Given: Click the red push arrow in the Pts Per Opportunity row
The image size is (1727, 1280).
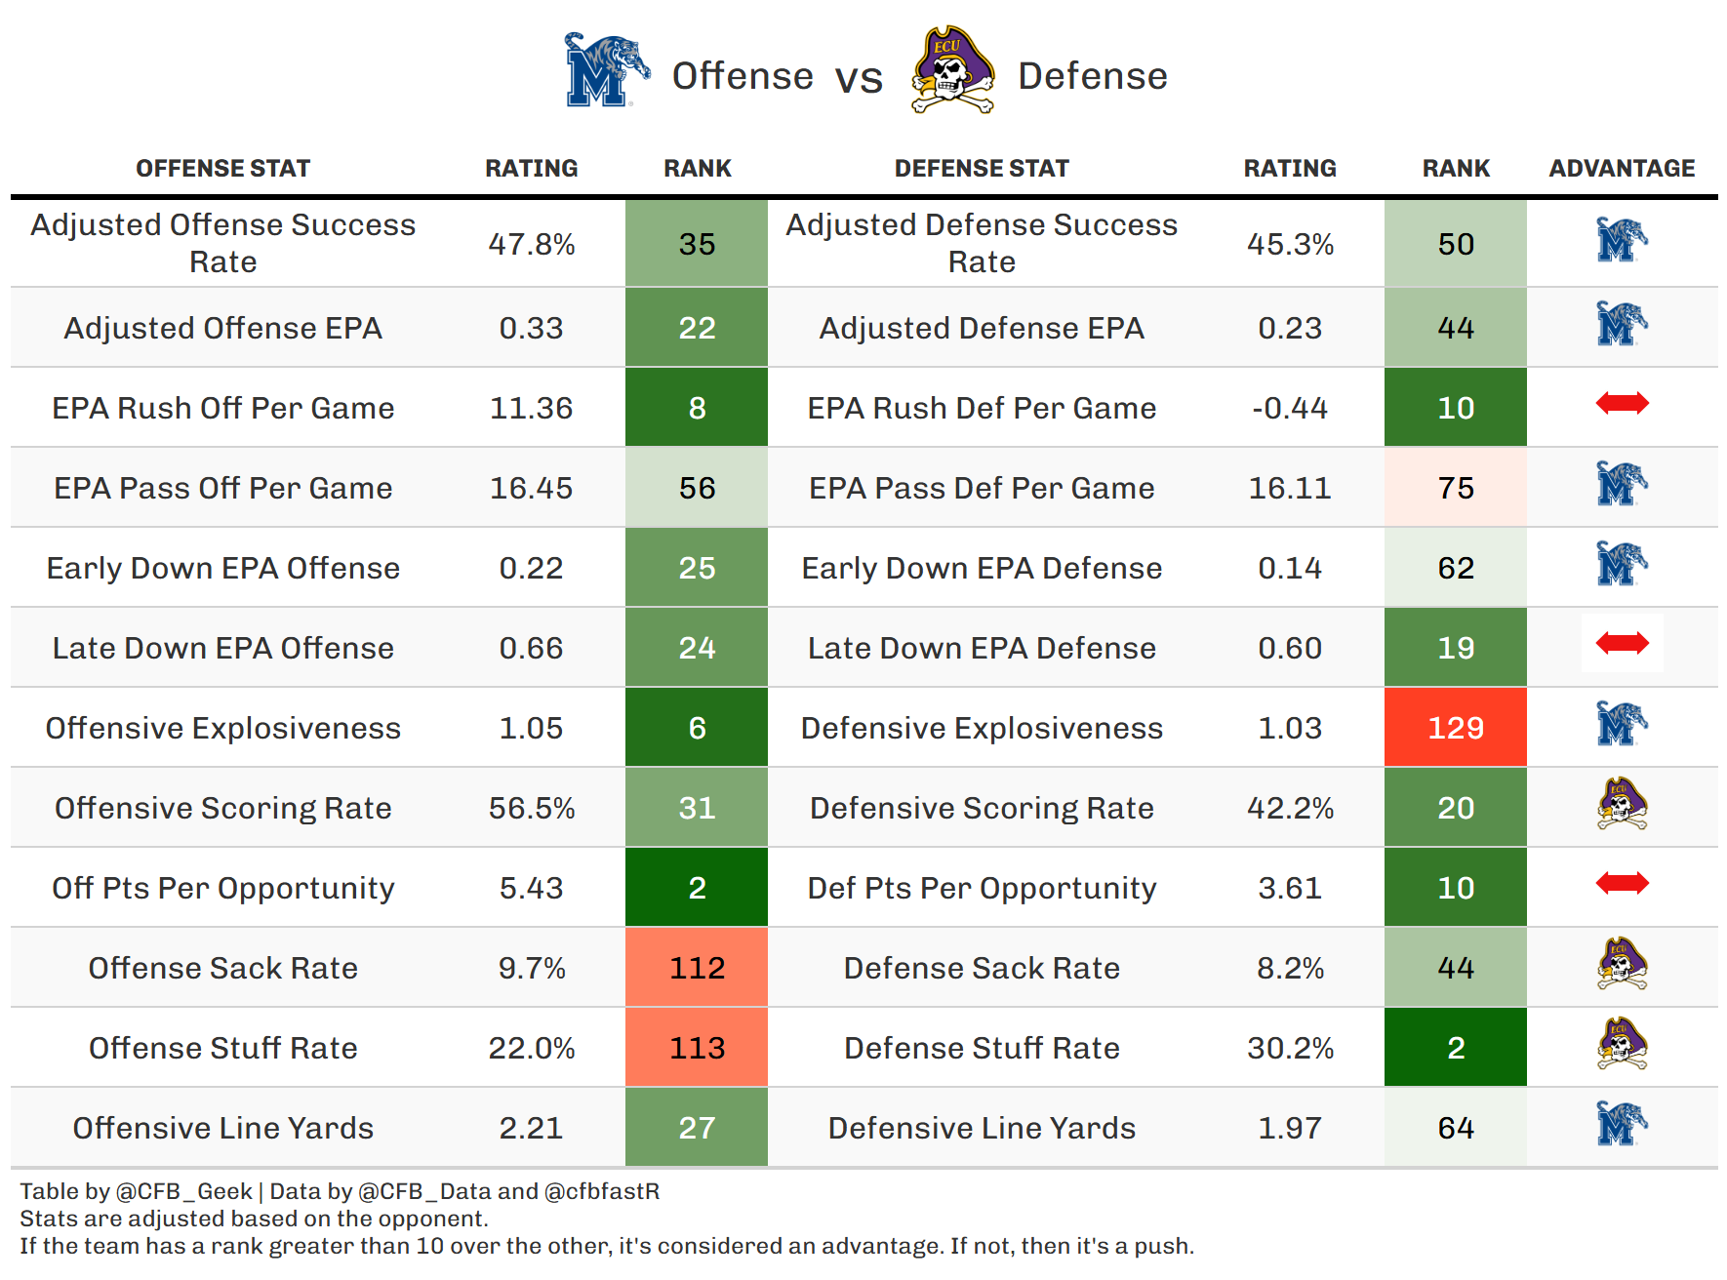Looking at the screenshot, I should click(x=1622, y=883).
